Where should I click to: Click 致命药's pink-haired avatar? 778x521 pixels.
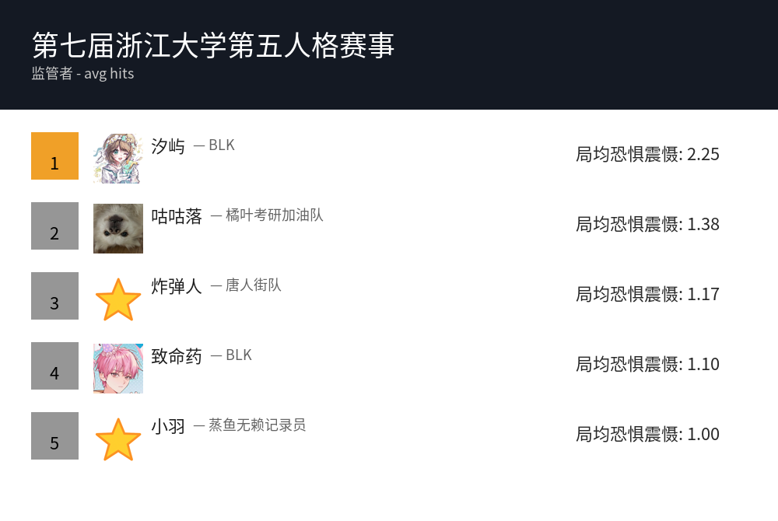118,369
